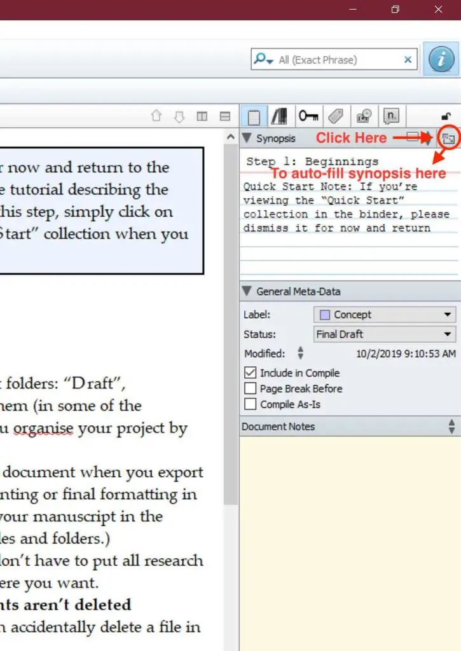Open the Snapshots pane with camera icon
Image resolution: width=461 pixels, height=651 pixels.
(x=364, y=116)
